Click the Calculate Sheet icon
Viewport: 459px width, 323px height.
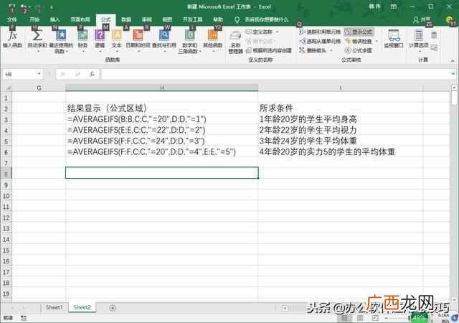click(x=434, y=47)
